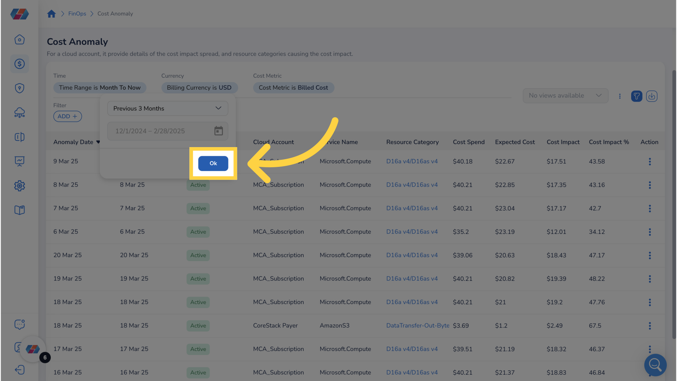Click the AmazonS3 service name cell
Viewport: 677px width, 381px height.
pos(334,326)
